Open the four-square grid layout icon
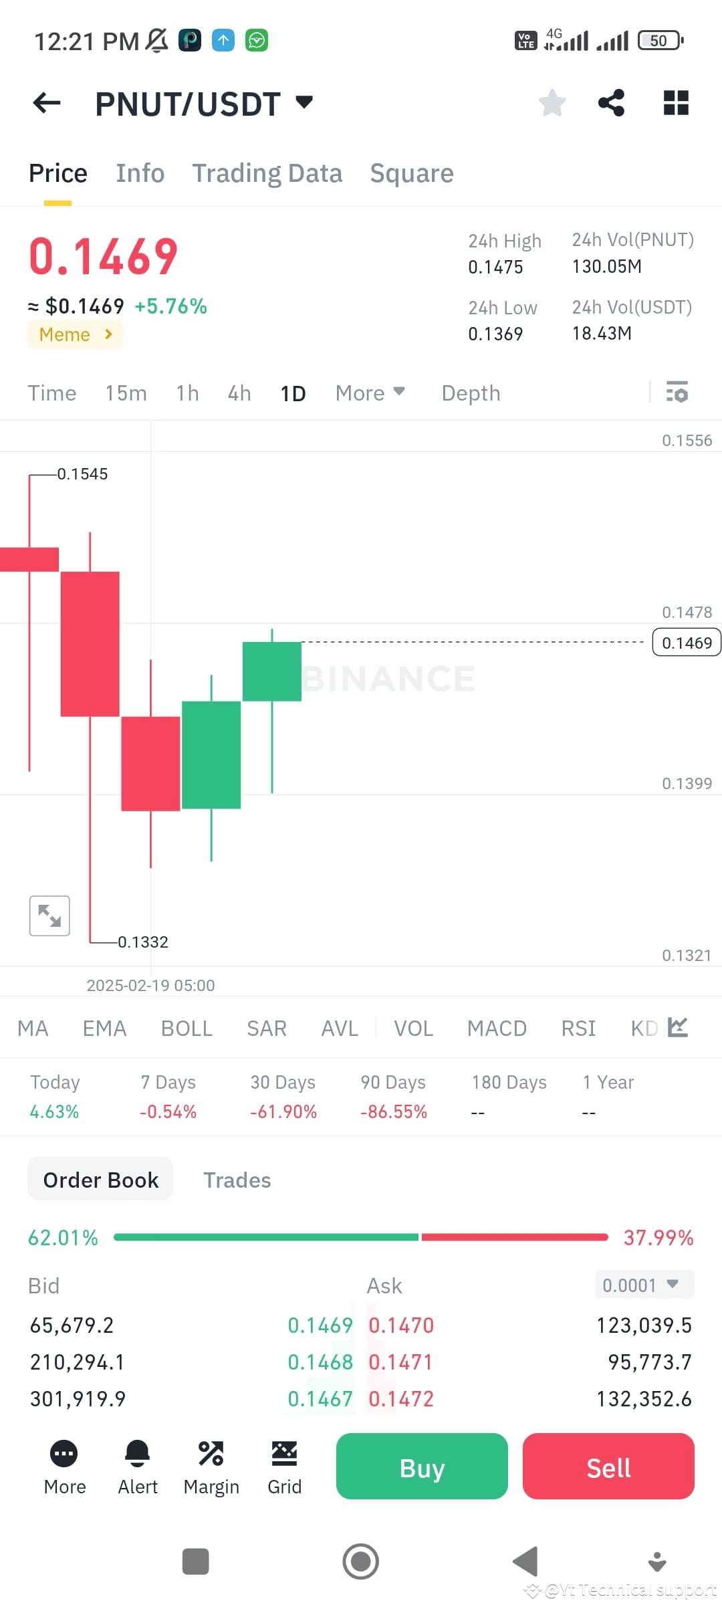This screenshot has width=722, height=1605. click(x=676, y=103)
